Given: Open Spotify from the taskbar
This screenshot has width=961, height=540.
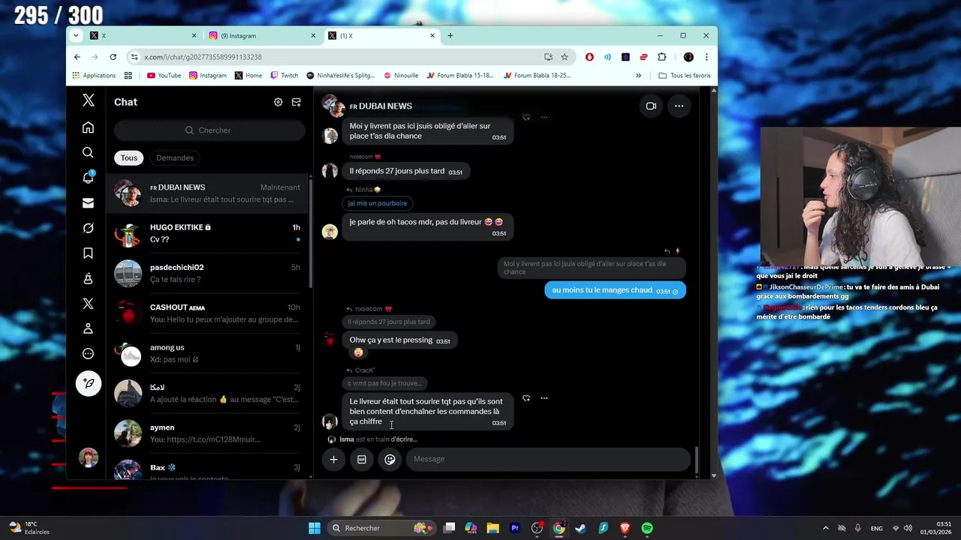Looking at the screenshot, I should (x=647, y=528).
